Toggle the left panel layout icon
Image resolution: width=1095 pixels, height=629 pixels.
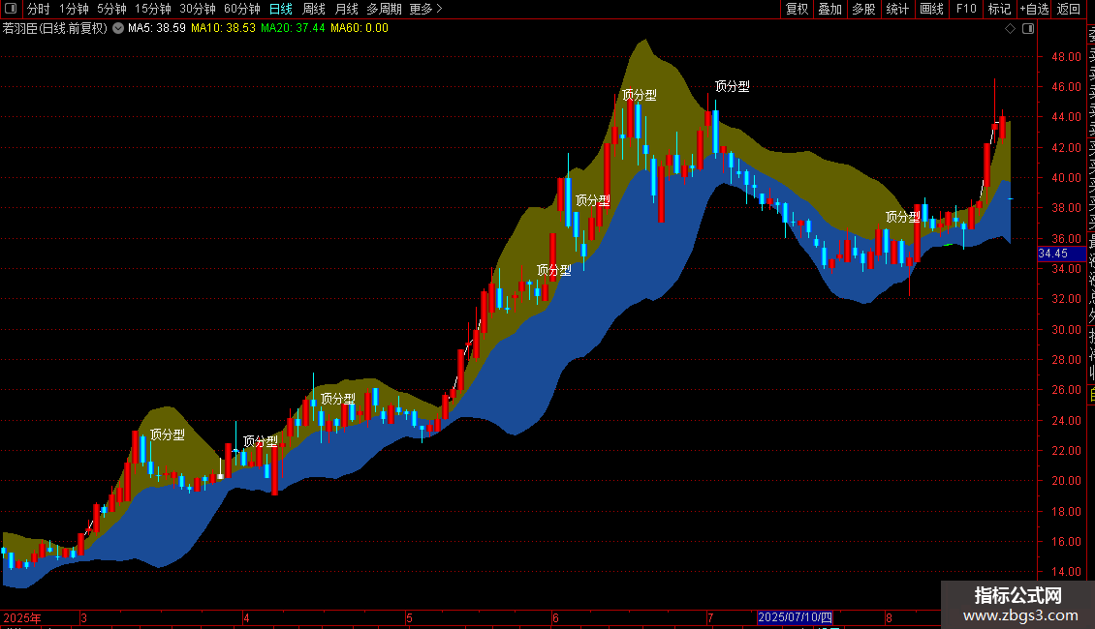point(11,9)
